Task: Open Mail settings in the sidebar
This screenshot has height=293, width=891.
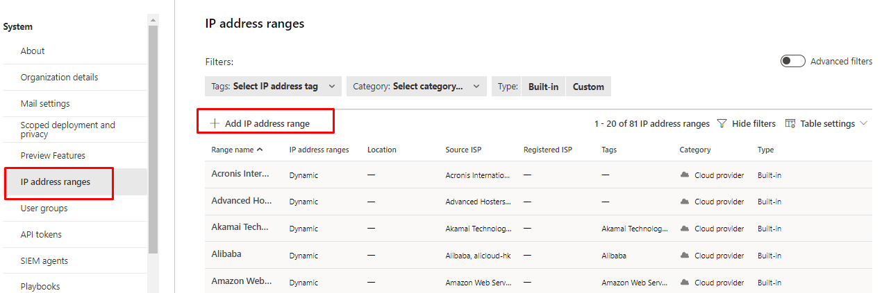Action: [45, 103]
